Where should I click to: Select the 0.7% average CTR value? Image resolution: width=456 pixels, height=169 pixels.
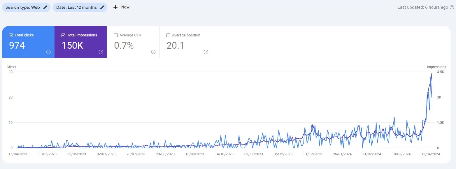point(124,45)
